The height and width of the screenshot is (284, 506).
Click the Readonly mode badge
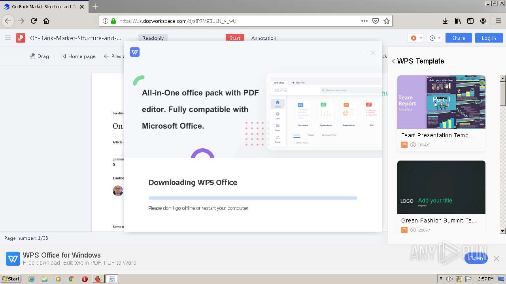153,38
